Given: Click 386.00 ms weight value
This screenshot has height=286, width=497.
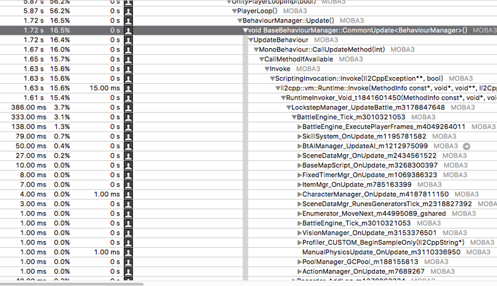Looking at the screenshot, I should pyautogui.click(x=29, y=107).
